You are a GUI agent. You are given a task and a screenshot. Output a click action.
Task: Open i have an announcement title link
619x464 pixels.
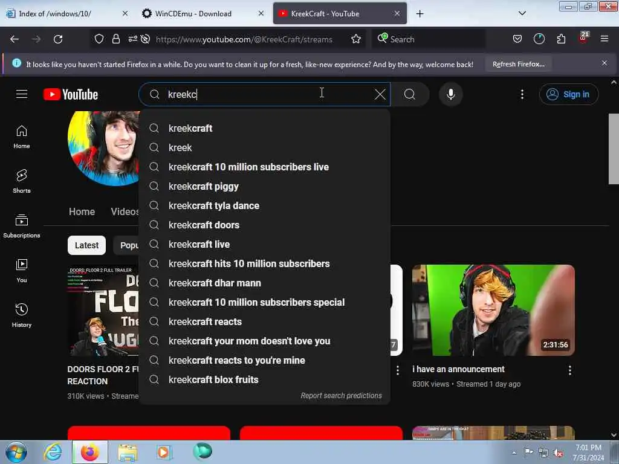458,369
